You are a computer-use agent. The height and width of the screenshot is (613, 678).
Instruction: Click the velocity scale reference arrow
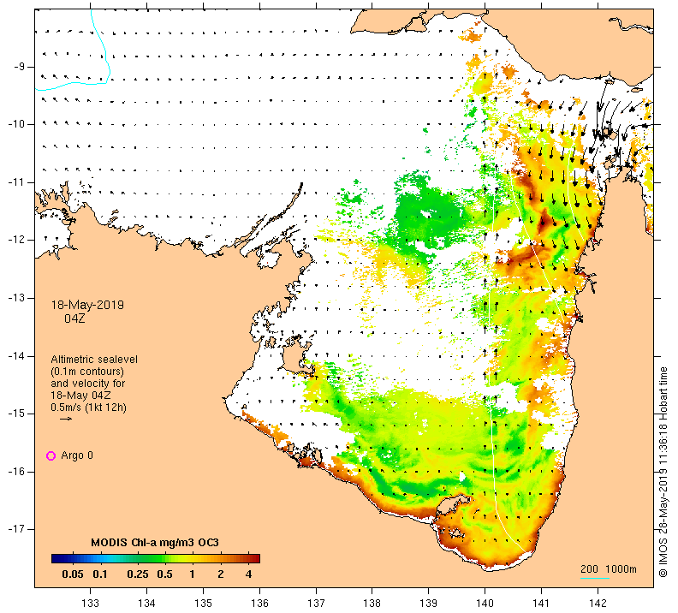tap(66, 419)
